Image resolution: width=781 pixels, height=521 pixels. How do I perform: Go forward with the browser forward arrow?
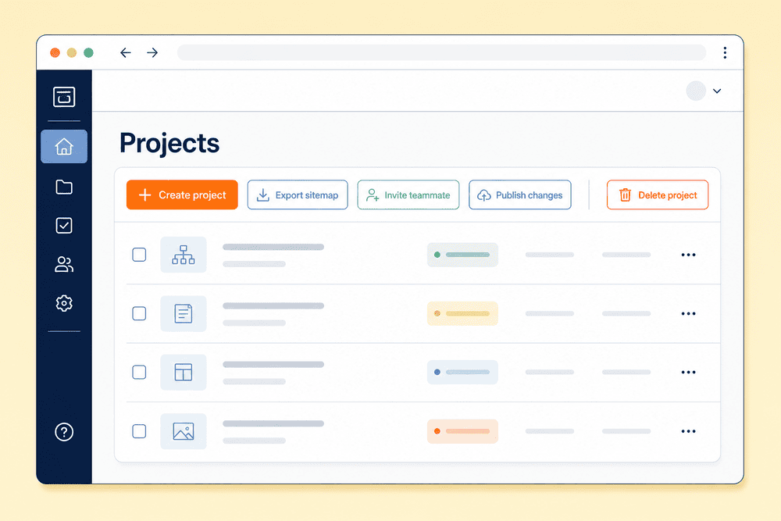click(x=152, y=53)
